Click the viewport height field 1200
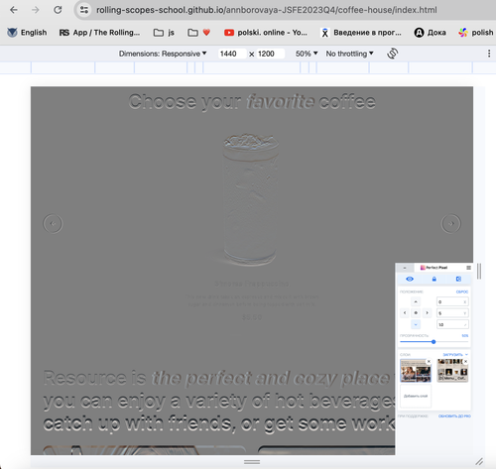 point(271,54)
